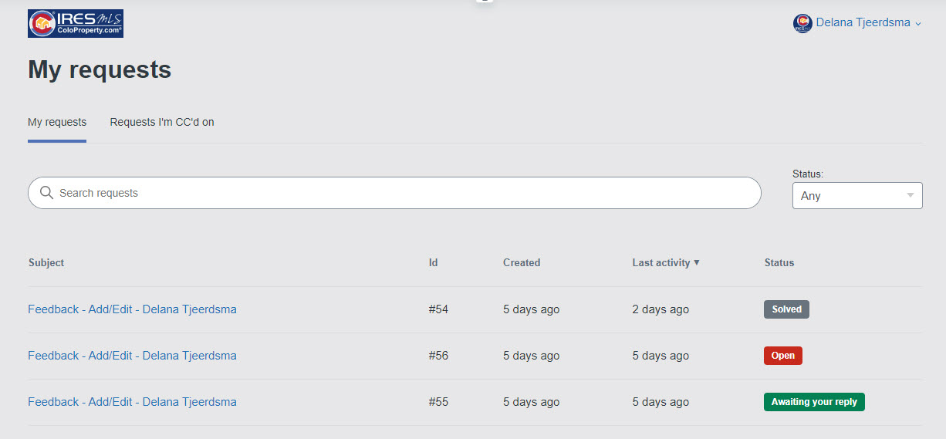Viewport: 946px width, 439px height.
Task: Select the My requests tab
Action: (57, 122)
